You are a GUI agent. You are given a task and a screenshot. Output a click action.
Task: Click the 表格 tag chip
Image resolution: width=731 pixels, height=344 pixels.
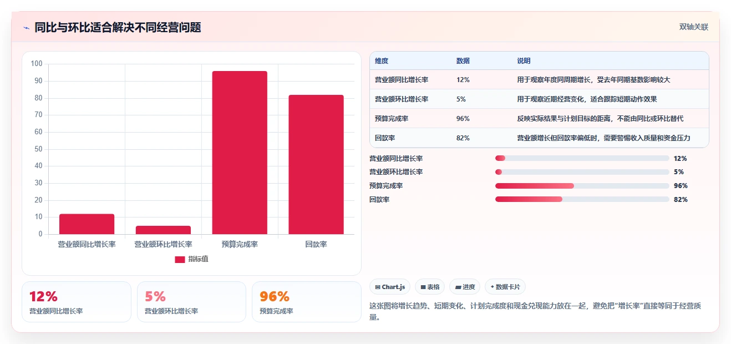pos(430,287)
